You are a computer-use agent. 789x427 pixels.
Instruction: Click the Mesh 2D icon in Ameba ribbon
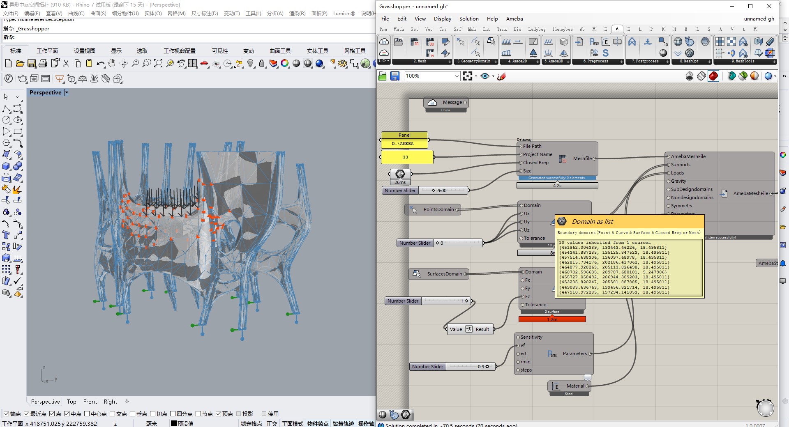coord(415,42)
